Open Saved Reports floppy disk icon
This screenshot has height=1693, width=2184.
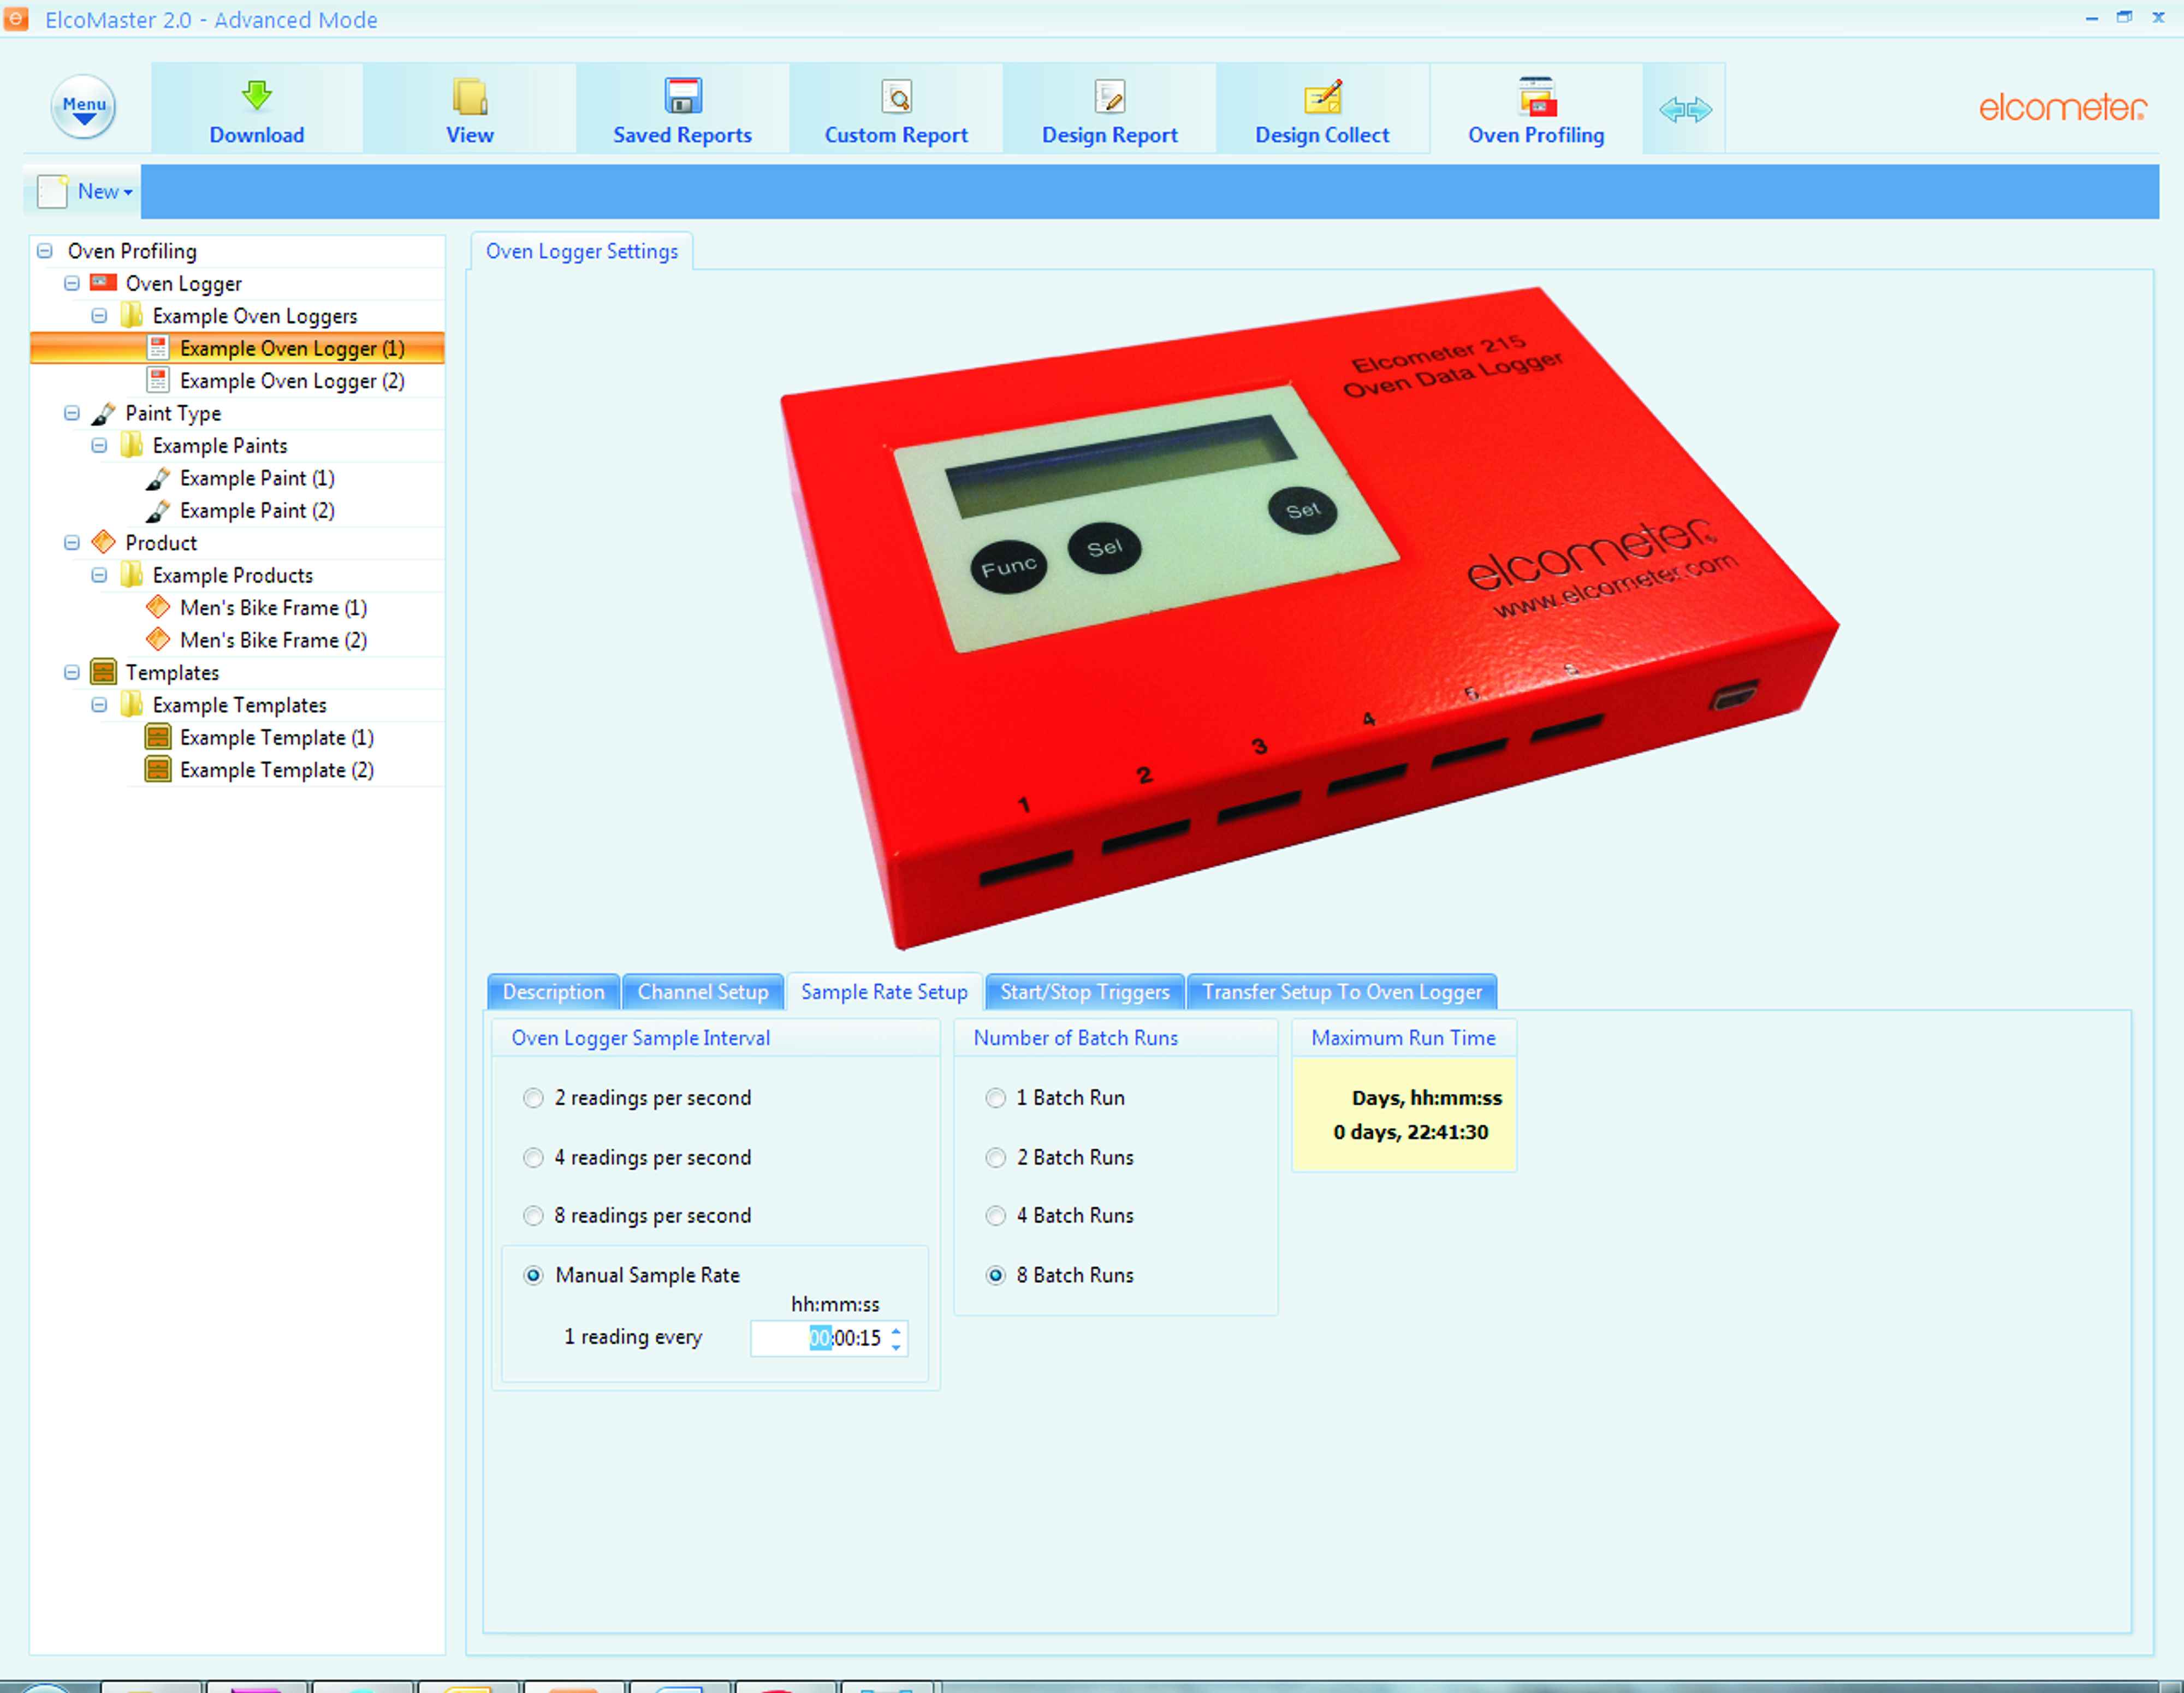coord(683,96)
